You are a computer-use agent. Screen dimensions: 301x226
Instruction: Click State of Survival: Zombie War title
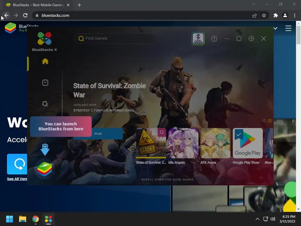click(x=110, y=90)
